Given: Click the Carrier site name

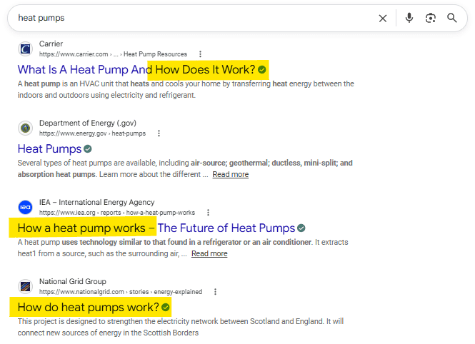Looking at the screenshot, I should coord(51,44).
